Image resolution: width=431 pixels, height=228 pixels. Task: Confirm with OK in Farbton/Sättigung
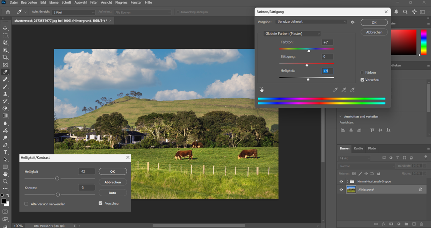(374, 22)
